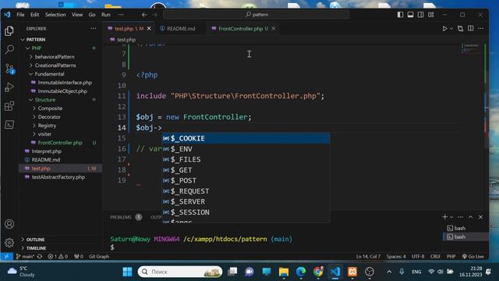Switch to the PROBLEMS panel tab

pyautogui.click(x=121, y=217)
